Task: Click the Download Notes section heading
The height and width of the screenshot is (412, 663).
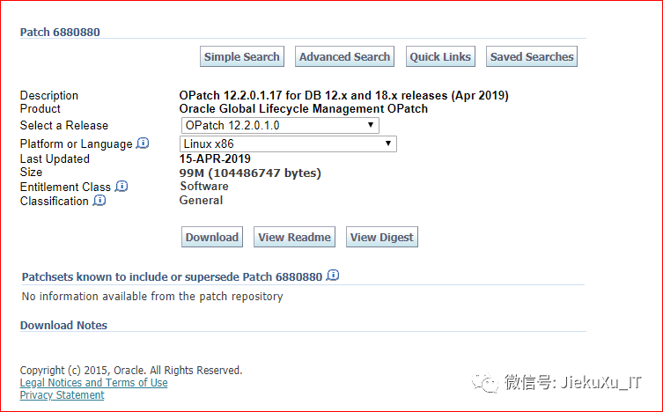Action: 63,325
